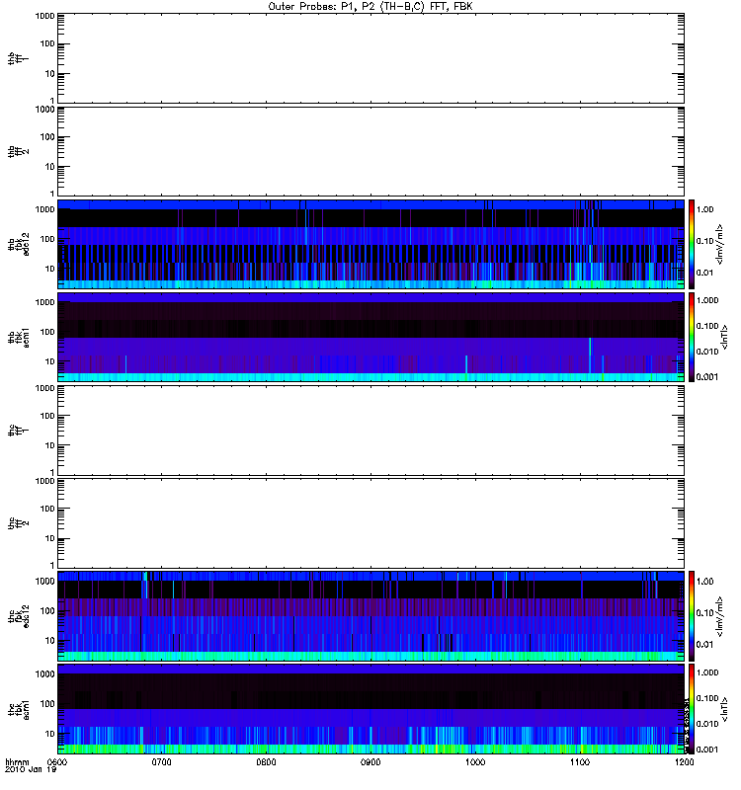Click the 1000 y-tick of thc fff 1 panel
Viewport: 741px width, 790px height.
point(44,388)
